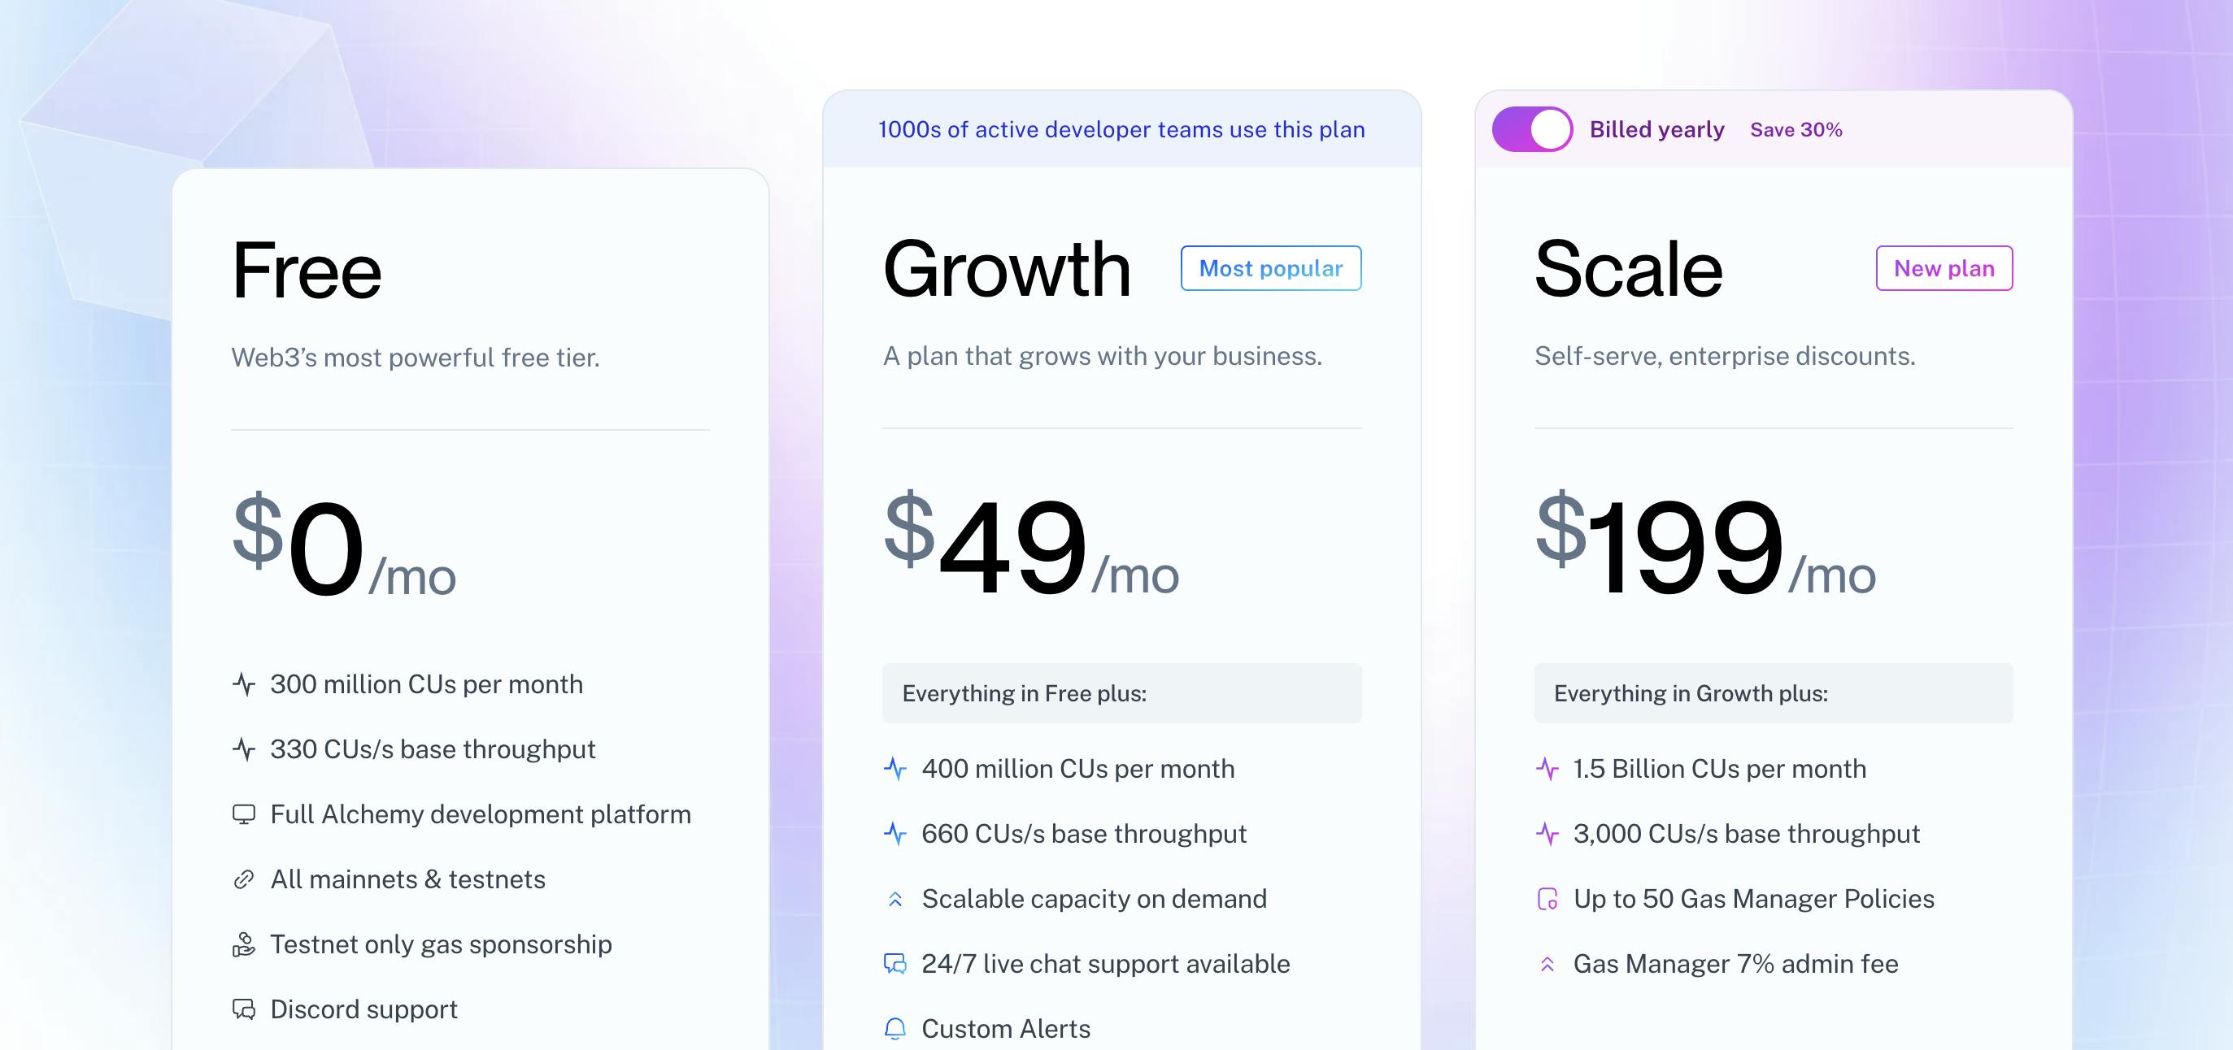Image resolution: width=2233 pixels, height=1050 pixels.
Task: Click the Free plan heading
Action: (307, 271)
